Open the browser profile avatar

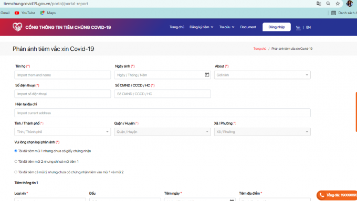350,4
